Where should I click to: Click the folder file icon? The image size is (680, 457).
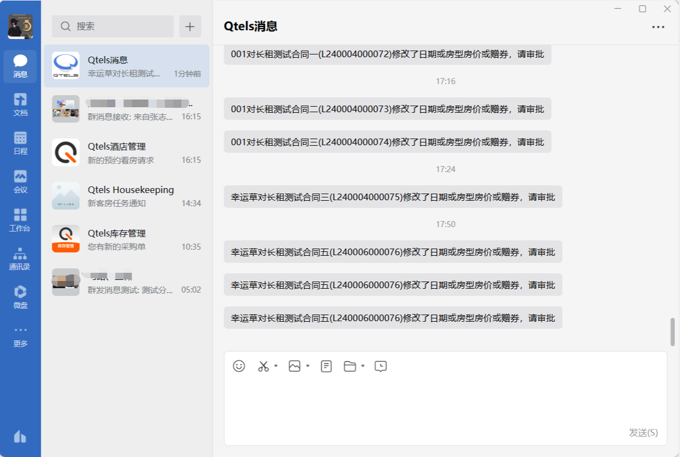(350, 366)
